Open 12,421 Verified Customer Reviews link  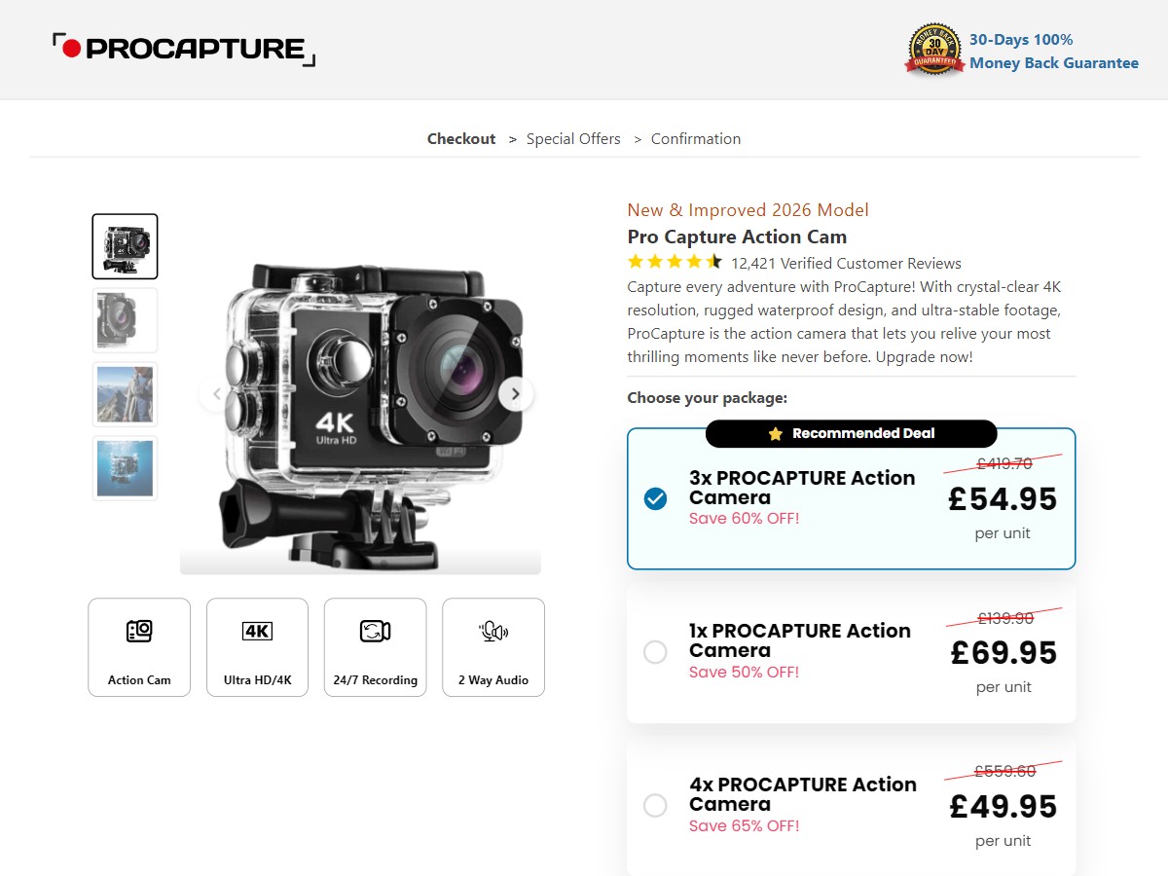(x=846, y=264)
